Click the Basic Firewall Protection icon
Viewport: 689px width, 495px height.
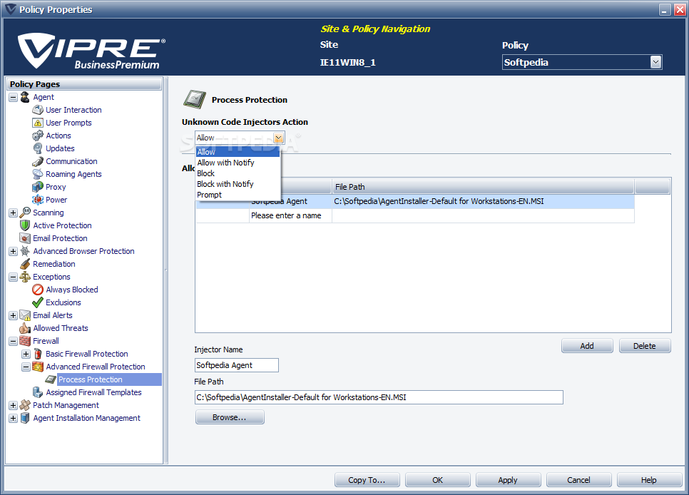click(38, 354)
